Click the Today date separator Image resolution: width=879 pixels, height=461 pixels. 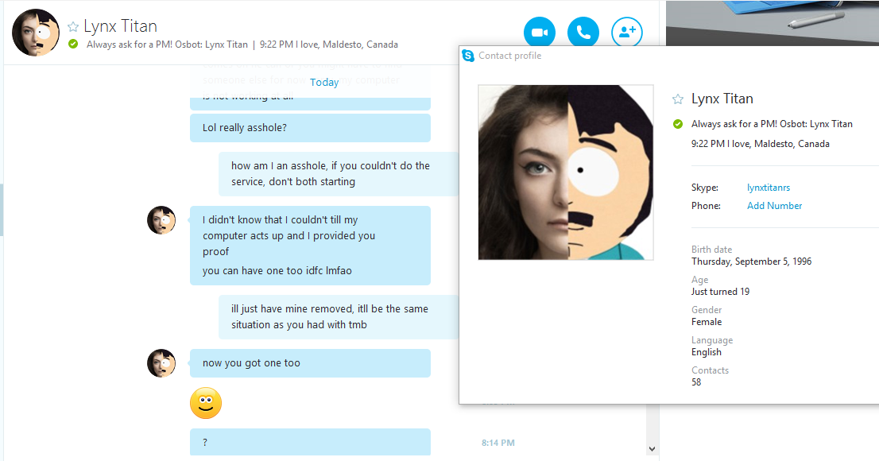point(324,83)
